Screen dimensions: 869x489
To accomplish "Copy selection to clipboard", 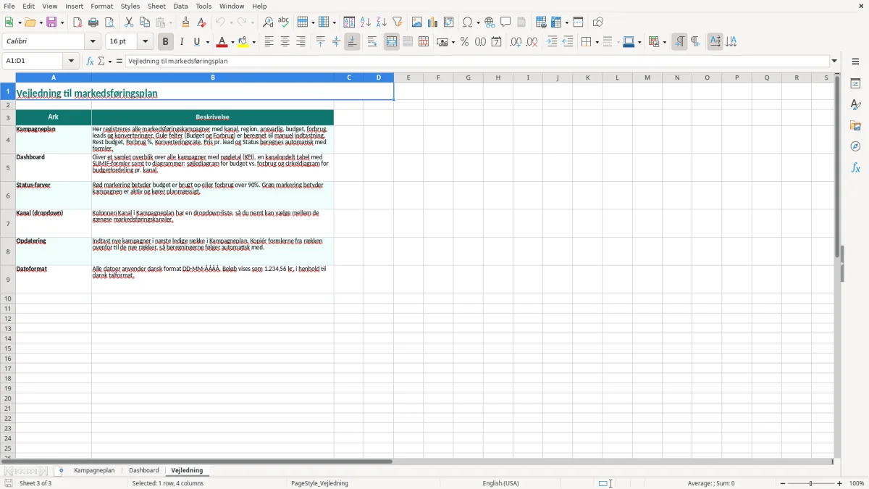I will pyautogui.click(x=145, y=22).
